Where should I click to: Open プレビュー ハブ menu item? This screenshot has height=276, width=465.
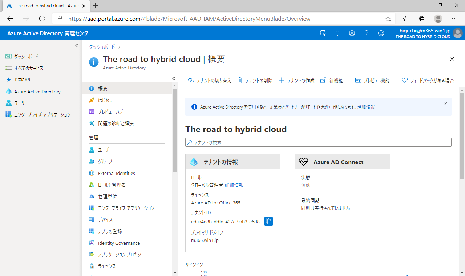pyautogui.click(x=127, y=112)
